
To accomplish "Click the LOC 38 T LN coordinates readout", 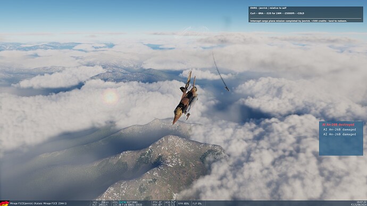I will click(x=127, y=204).
